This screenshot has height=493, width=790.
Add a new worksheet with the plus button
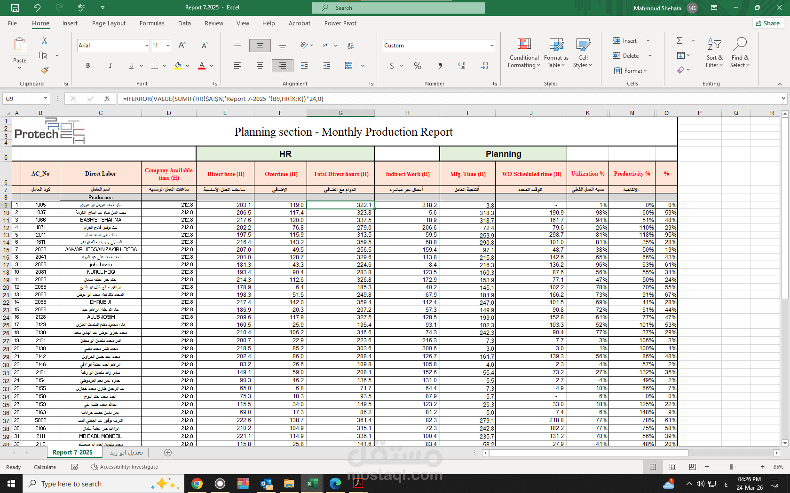167,452
